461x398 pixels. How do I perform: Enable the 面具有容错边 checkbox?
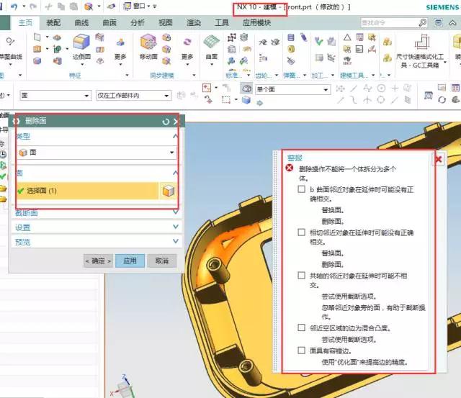click(302, 350)
